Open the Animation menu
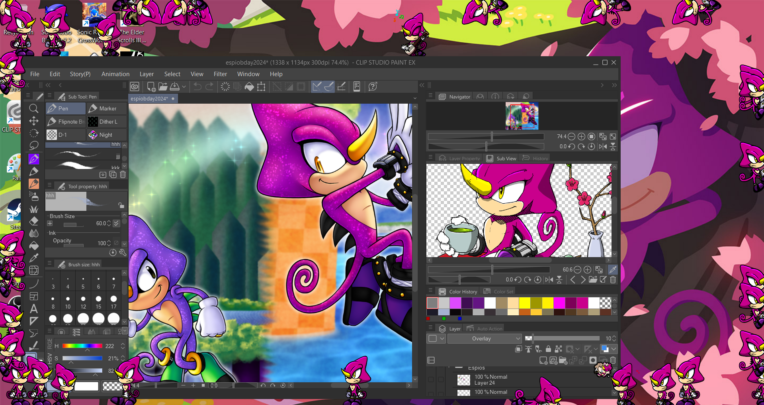Screen dimensions: 764x405 coord(115,74)
